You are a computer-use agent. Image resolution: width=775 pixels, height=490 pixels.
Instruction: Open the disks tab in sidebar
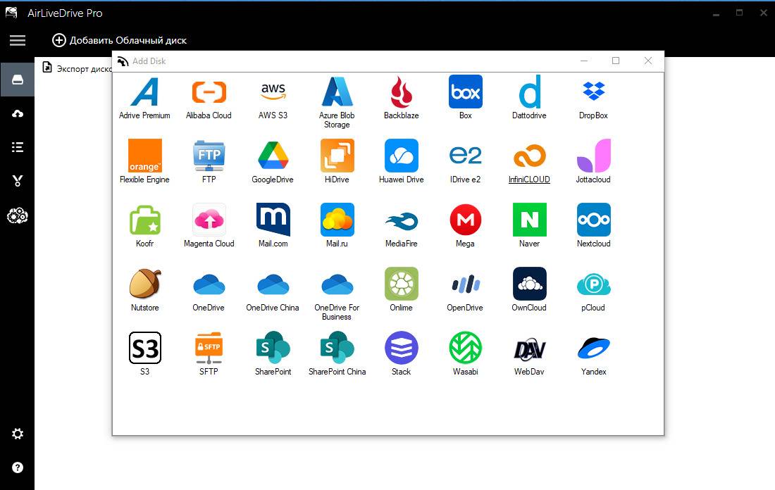coord(18,80)
